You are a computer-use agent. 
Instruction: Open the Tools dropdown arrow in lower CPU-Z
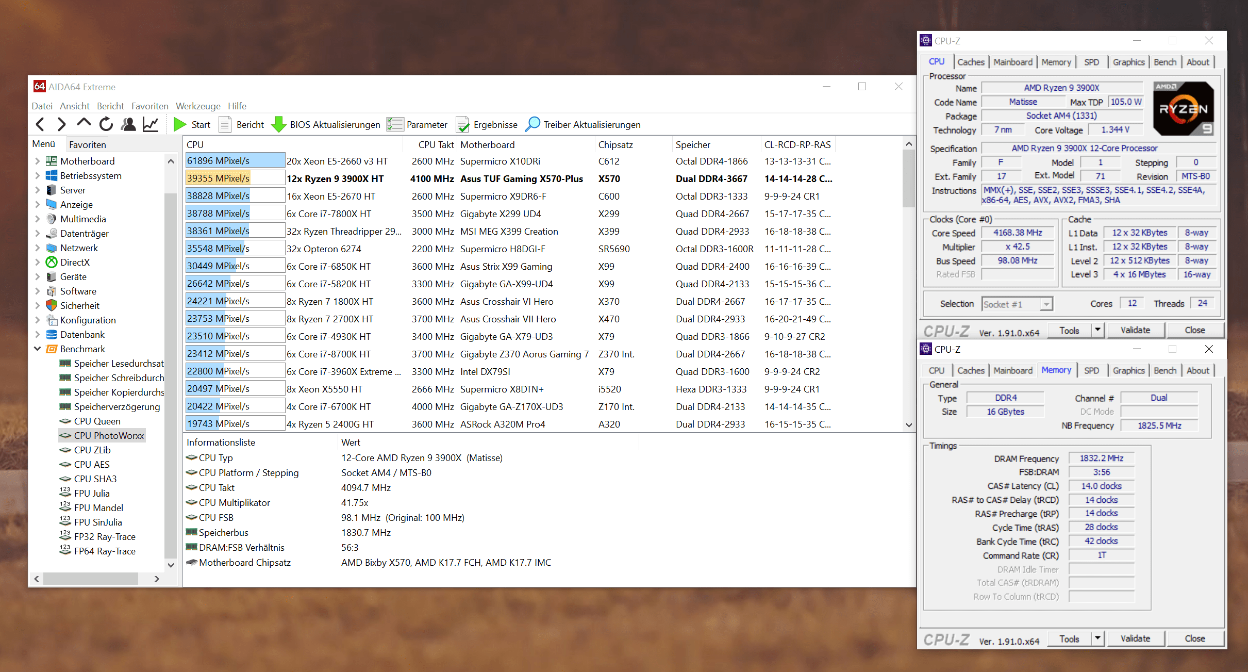tap(1097, 638)
